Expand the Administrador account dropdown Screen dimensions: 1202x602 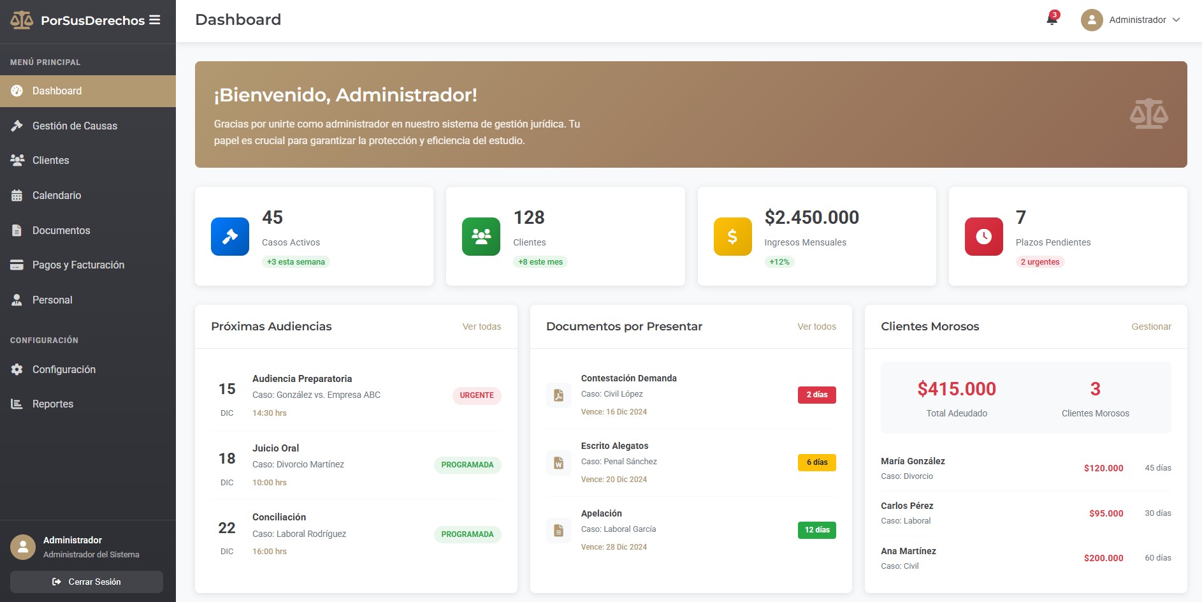point(1176,20)
